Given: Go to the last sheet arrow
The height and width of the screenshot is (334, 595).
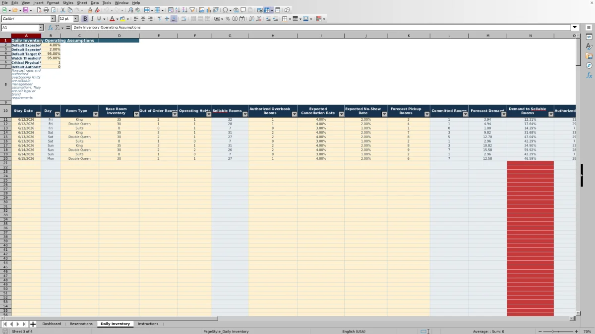Looking at the screenshot, I should (24, 324).
